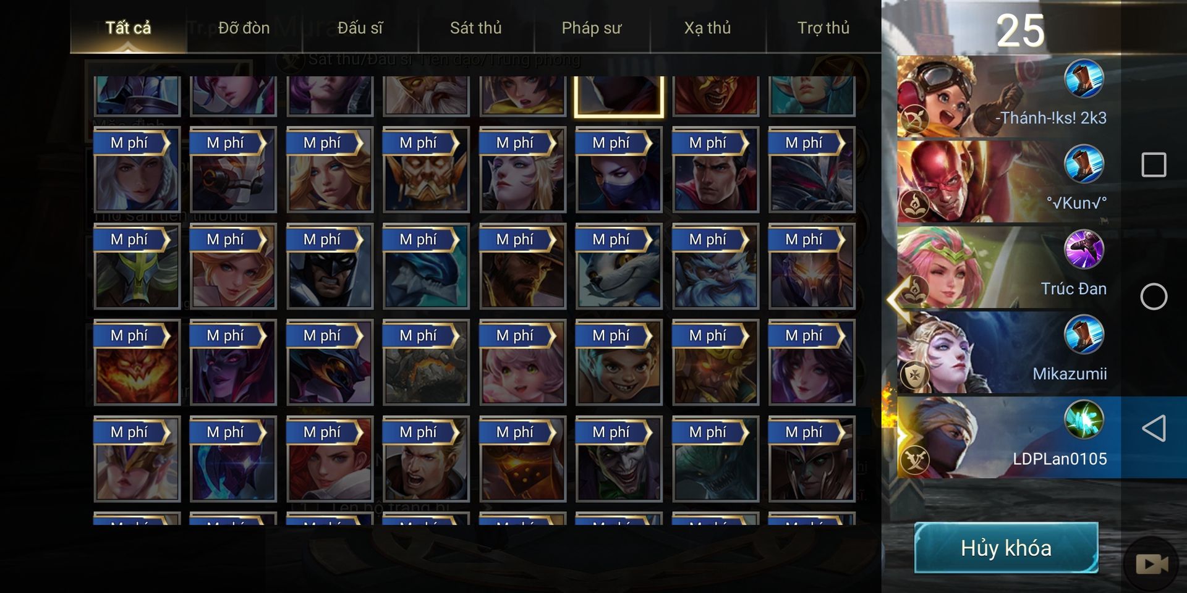Select the blue-bearded dwarf hero portrait
Screen dimensions: 1187x593
715,266
